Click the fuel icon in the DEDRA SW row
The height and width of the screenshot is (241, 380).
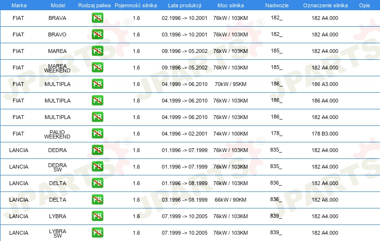(97, 166)
